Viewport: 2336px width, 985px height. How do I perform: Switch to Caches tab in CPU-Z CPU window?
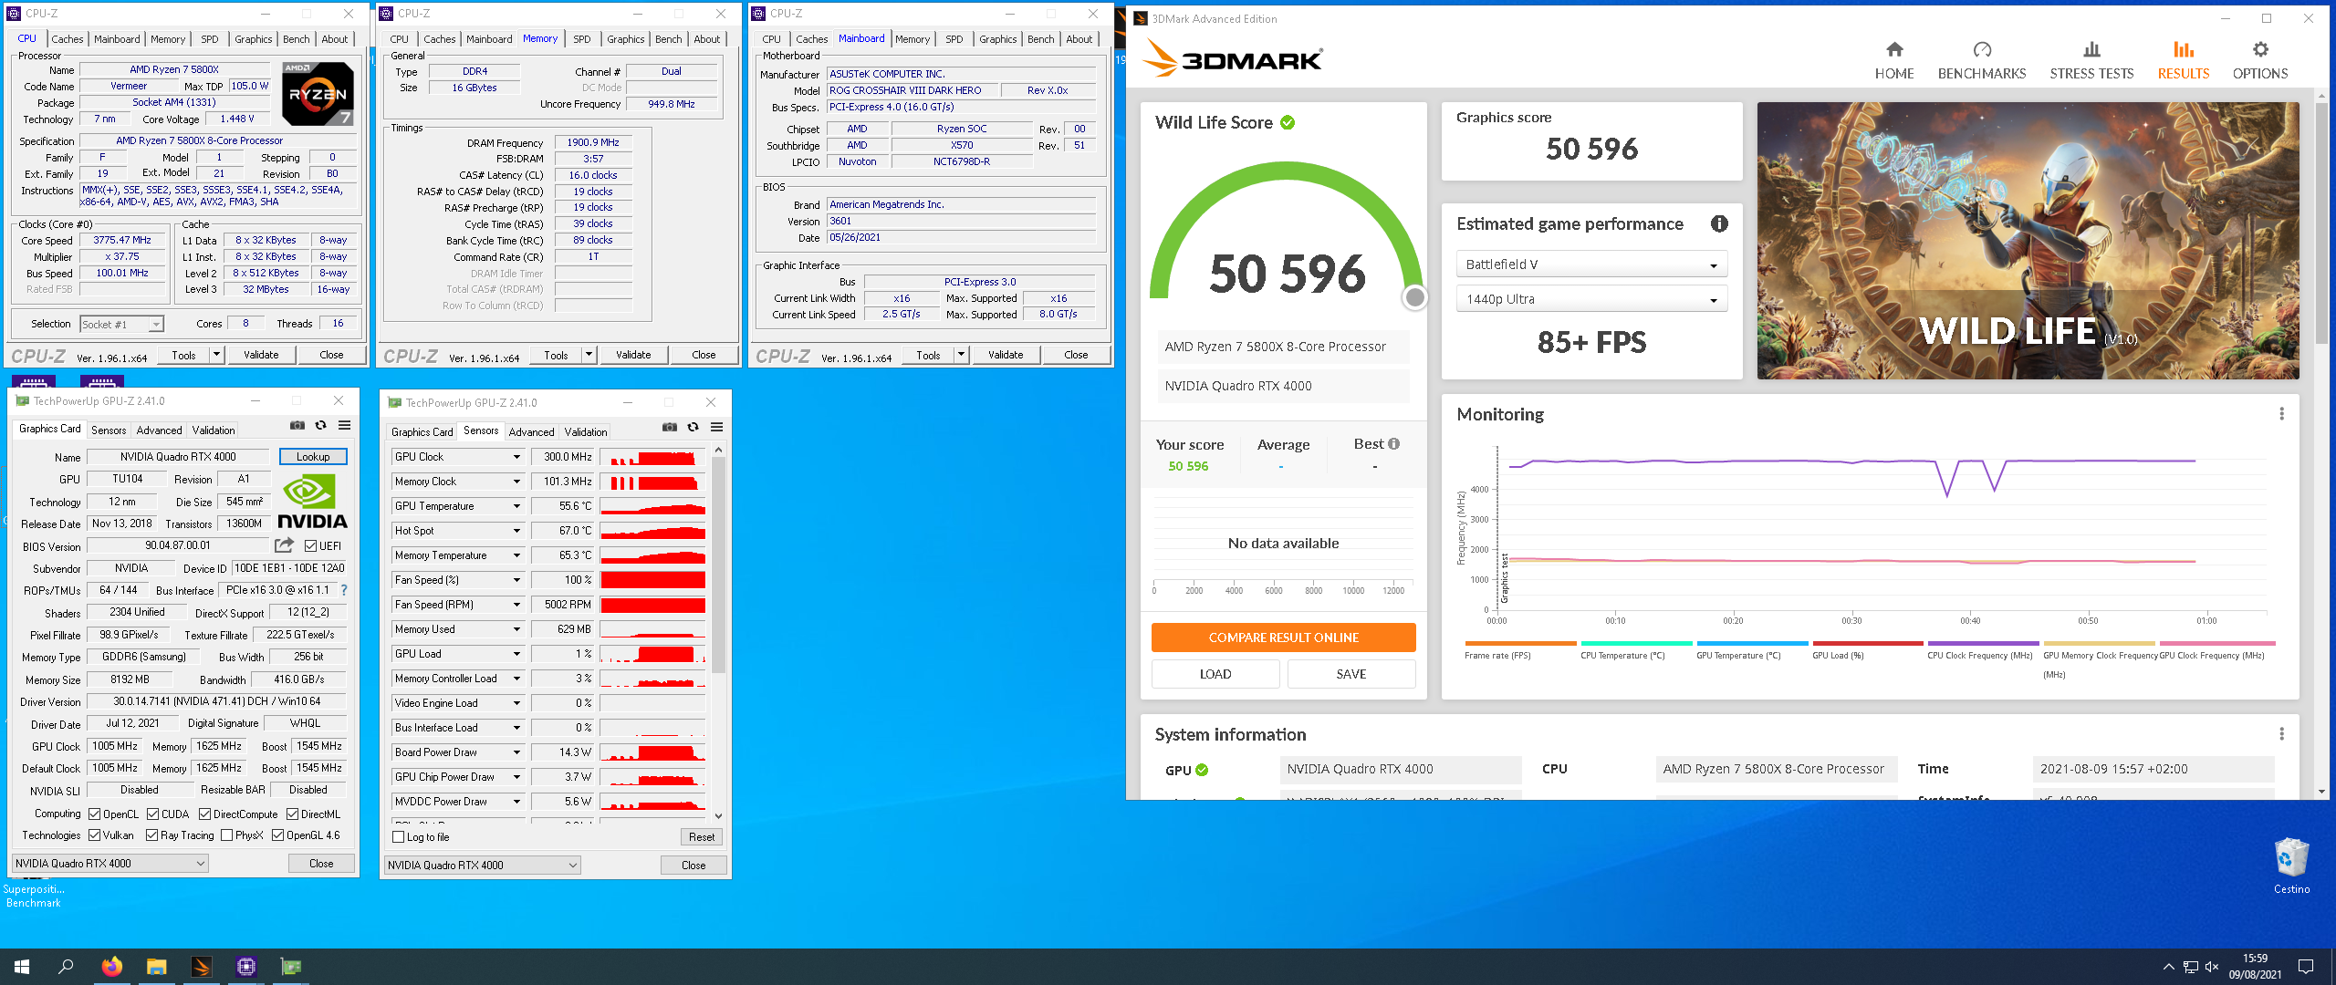(x=67, y=39)
